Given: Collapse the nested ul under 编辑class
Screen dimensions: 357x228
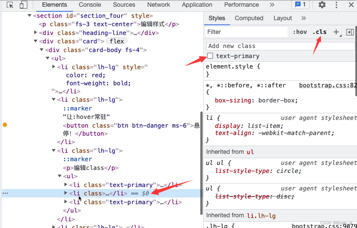Looking at the screenshot, I should pyautogui.click(x=60, y=176).
